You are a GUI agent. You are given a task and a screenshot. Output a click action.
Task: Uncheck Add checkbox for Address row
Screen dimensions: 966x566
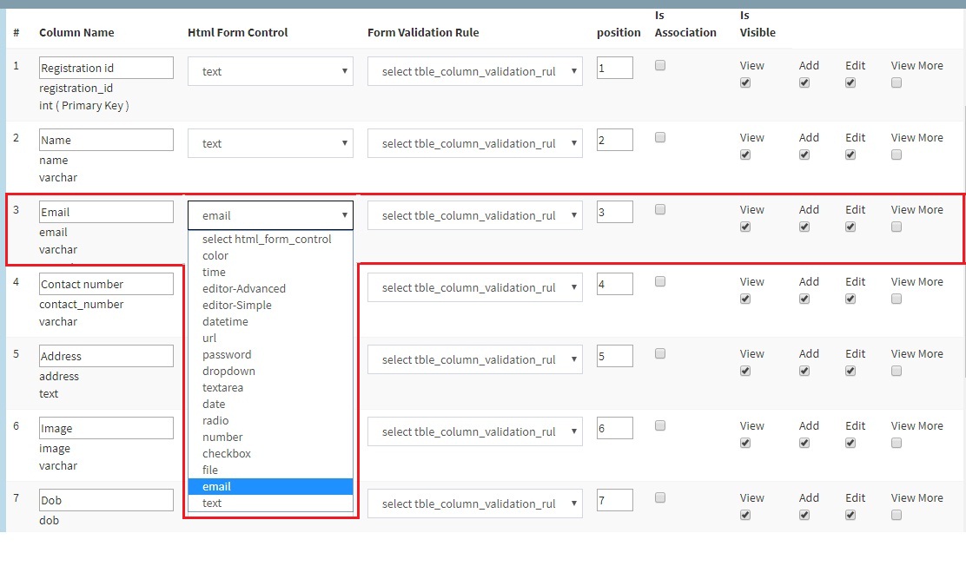tap(804, 371)
